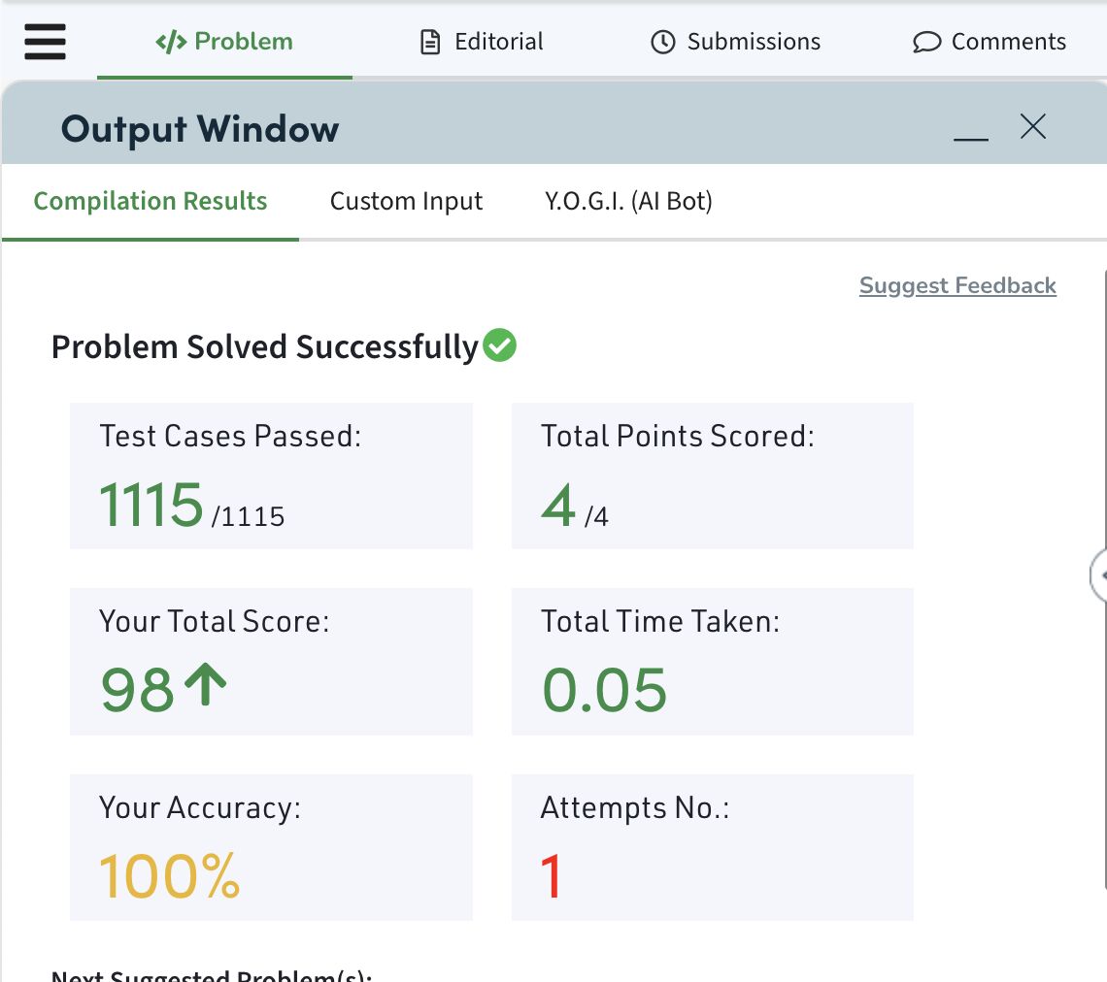Select the Compilation Results tab

pyautogui.click(x=151, y=201)
